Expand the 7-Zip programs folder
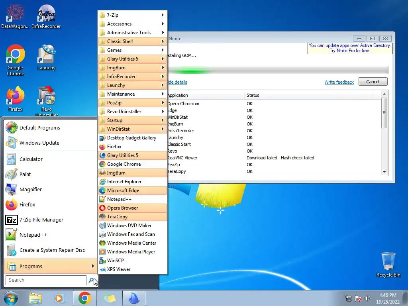408x306 pixels. (x=132, y=15)
